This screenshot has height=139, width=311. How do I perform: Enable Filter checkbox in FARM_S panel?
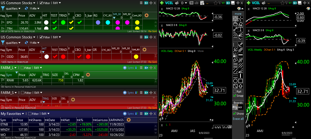(23, 93)
